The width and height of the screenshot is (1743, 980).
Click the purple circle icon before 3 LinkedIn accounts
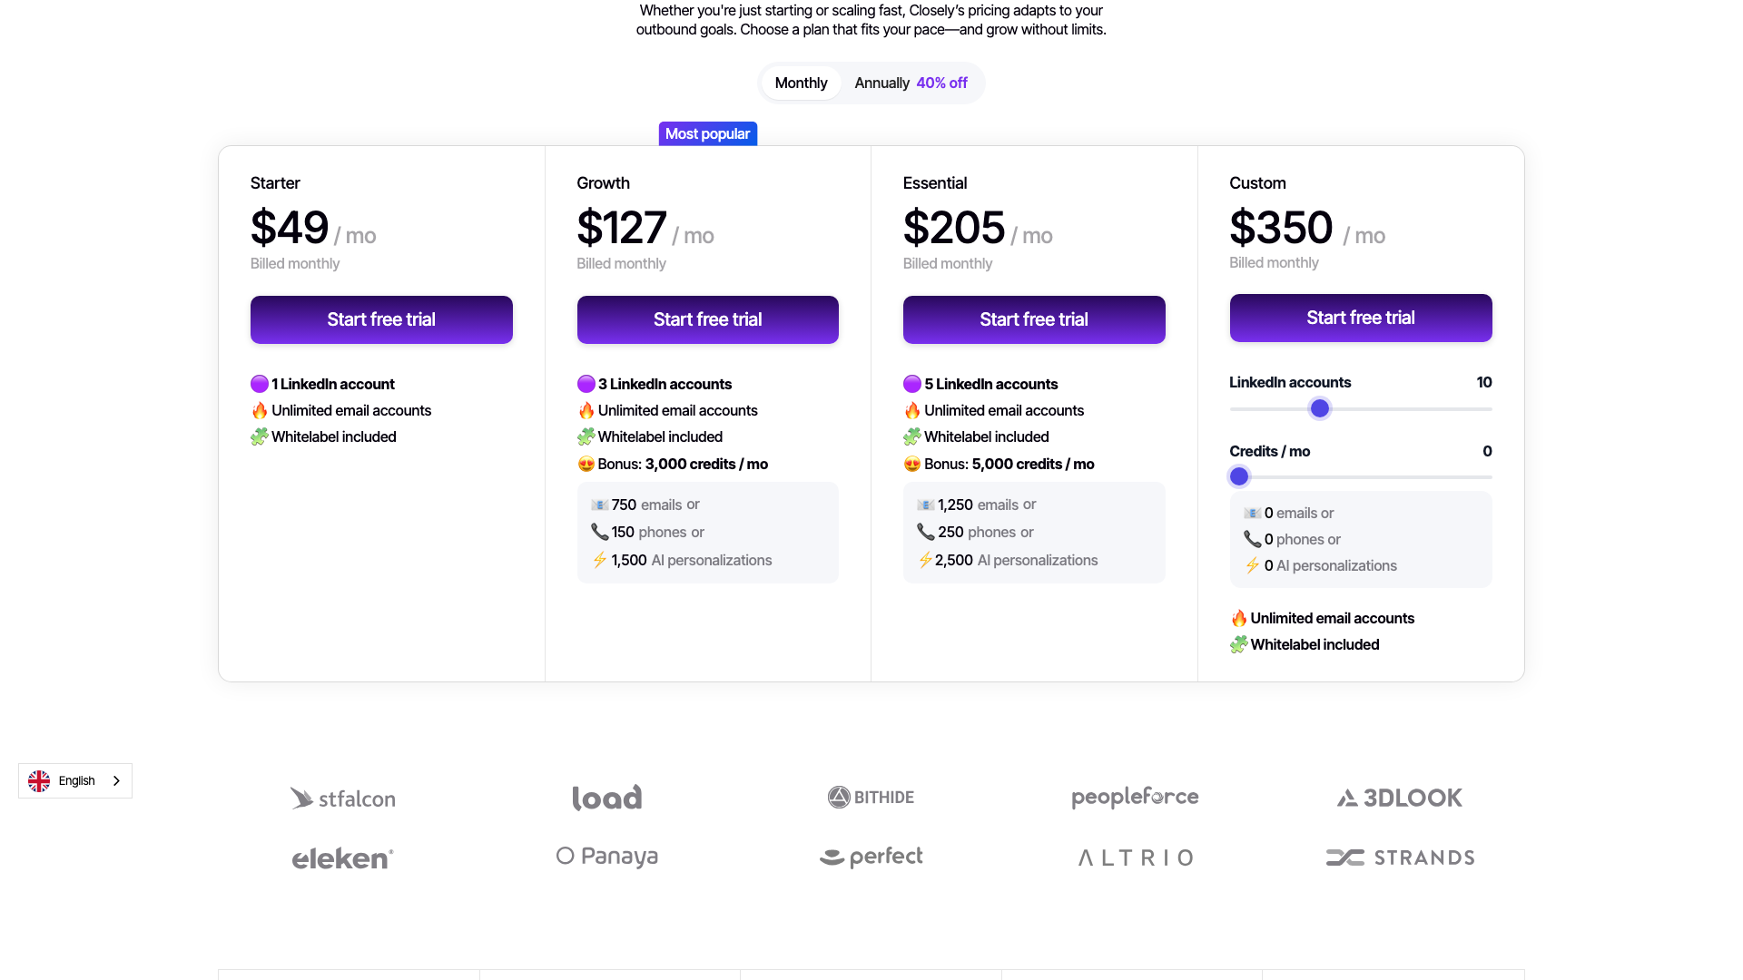pyautogui.click(x=586, y=384)
